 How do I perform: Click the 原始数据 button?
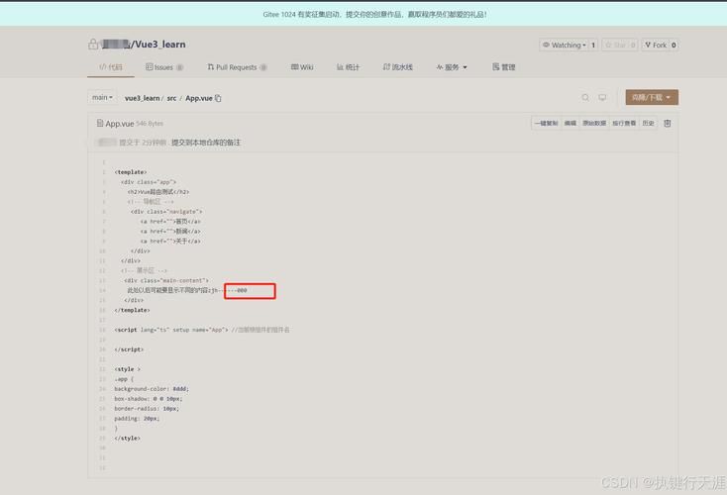[x=594, y=124]
